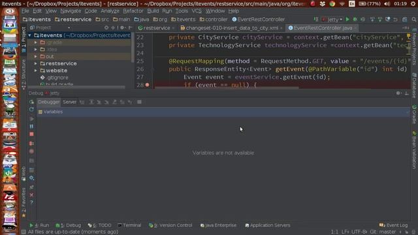Open Search Everywhere magnifier icon
Viewport: 418px width, 235px height.
[413, 19]
